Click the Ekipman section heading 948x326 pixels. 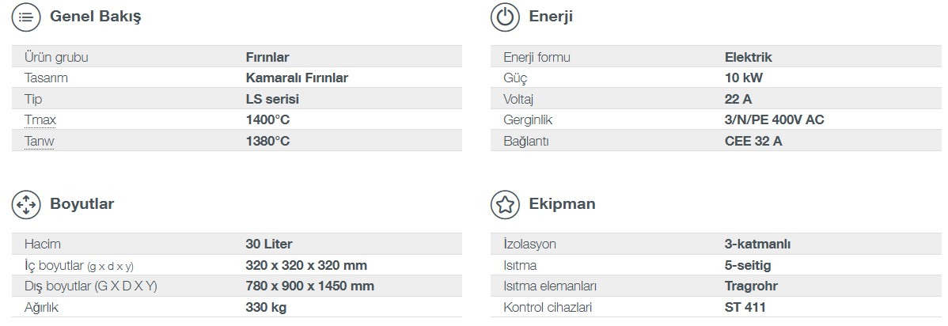tap(562, 204)
